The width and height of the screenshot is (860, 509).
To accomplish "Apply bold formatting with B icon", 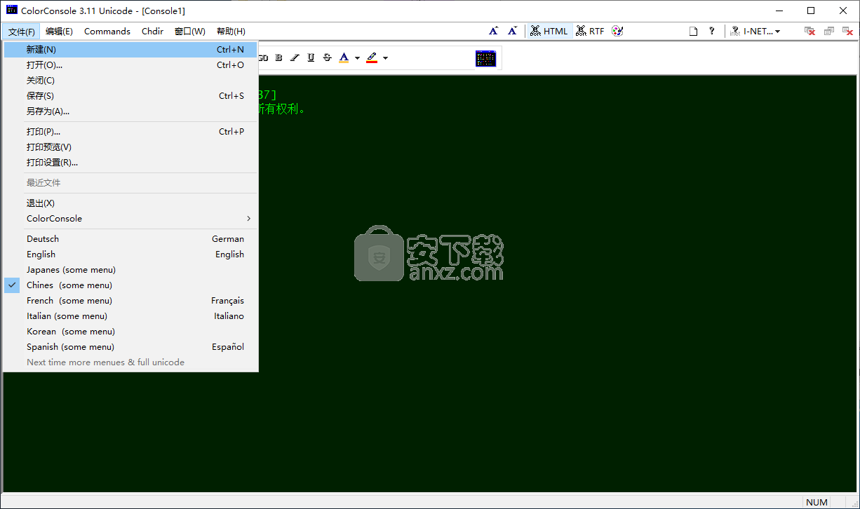I will pos(278,57).
